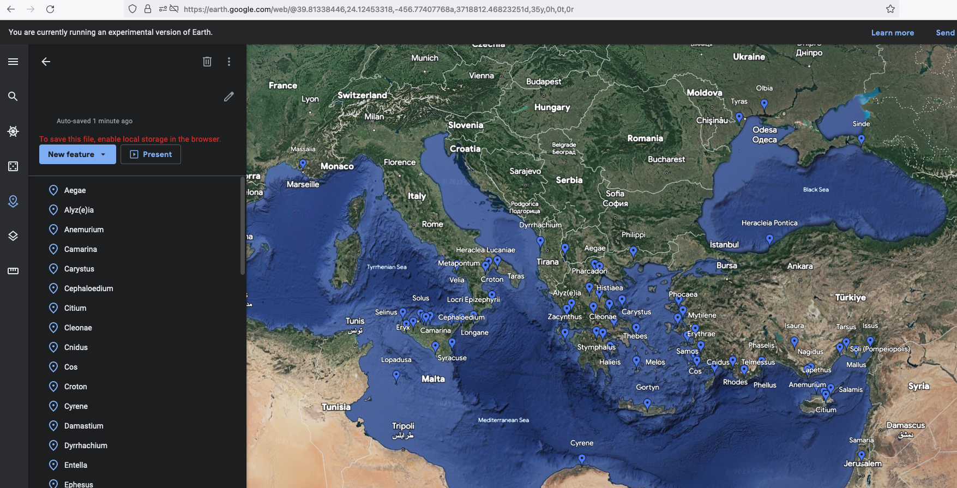Select the Measure ruler tool
This screenshot has width=957, height=488.
(x=13, y=271)
